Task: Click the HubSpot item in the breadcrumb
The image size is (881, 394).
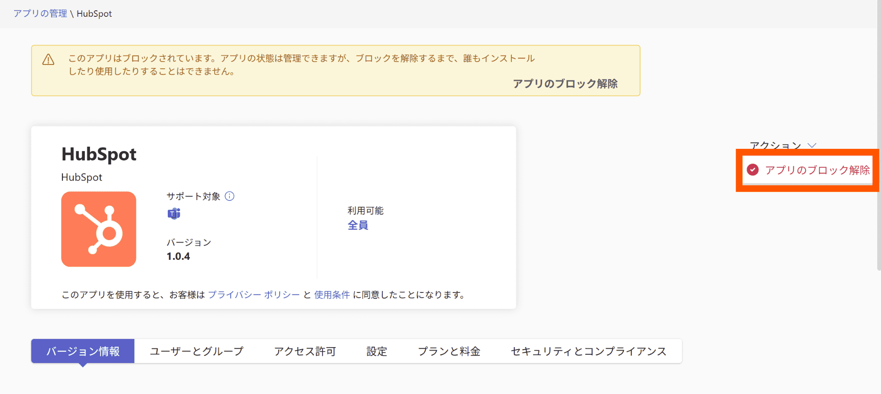Action: tap(94, 13)
